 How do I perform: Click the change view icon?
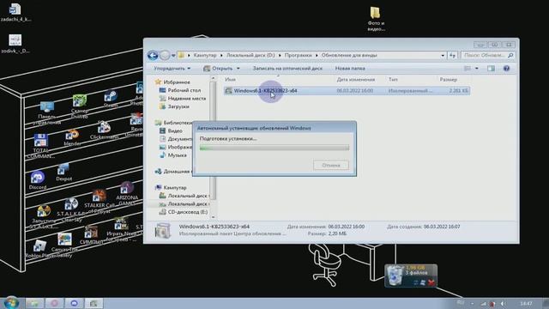point(468,69)
